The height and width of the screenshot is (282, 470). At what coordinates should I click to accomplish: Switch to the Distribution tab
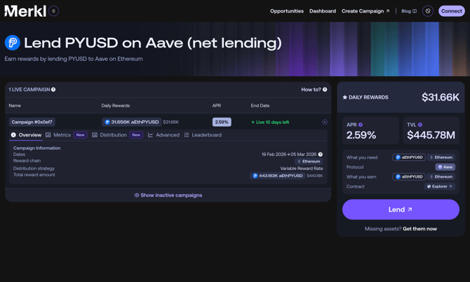[x=113, y=135]
